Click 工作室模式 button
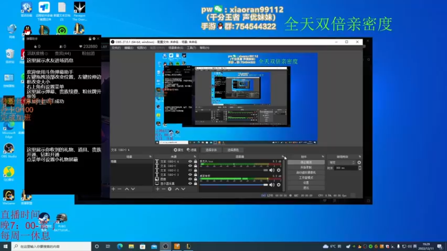 point(306,177)
